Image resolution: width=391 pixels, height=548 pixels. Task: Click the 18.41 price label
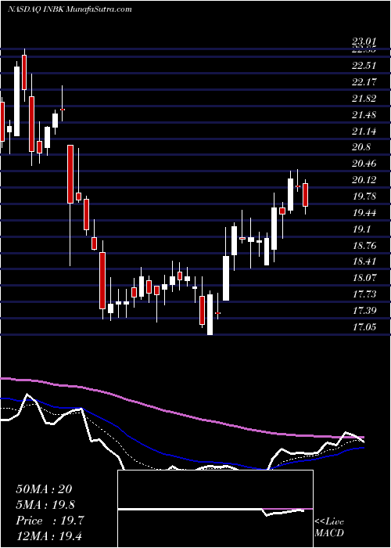coord(364,261)
